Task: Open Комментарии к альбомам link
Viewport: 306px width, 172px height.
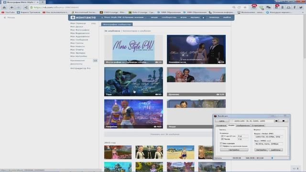Action: coord(137,31)
